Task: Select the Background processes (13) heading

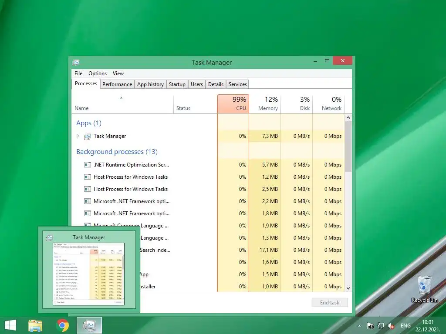Action: [117, 152]
